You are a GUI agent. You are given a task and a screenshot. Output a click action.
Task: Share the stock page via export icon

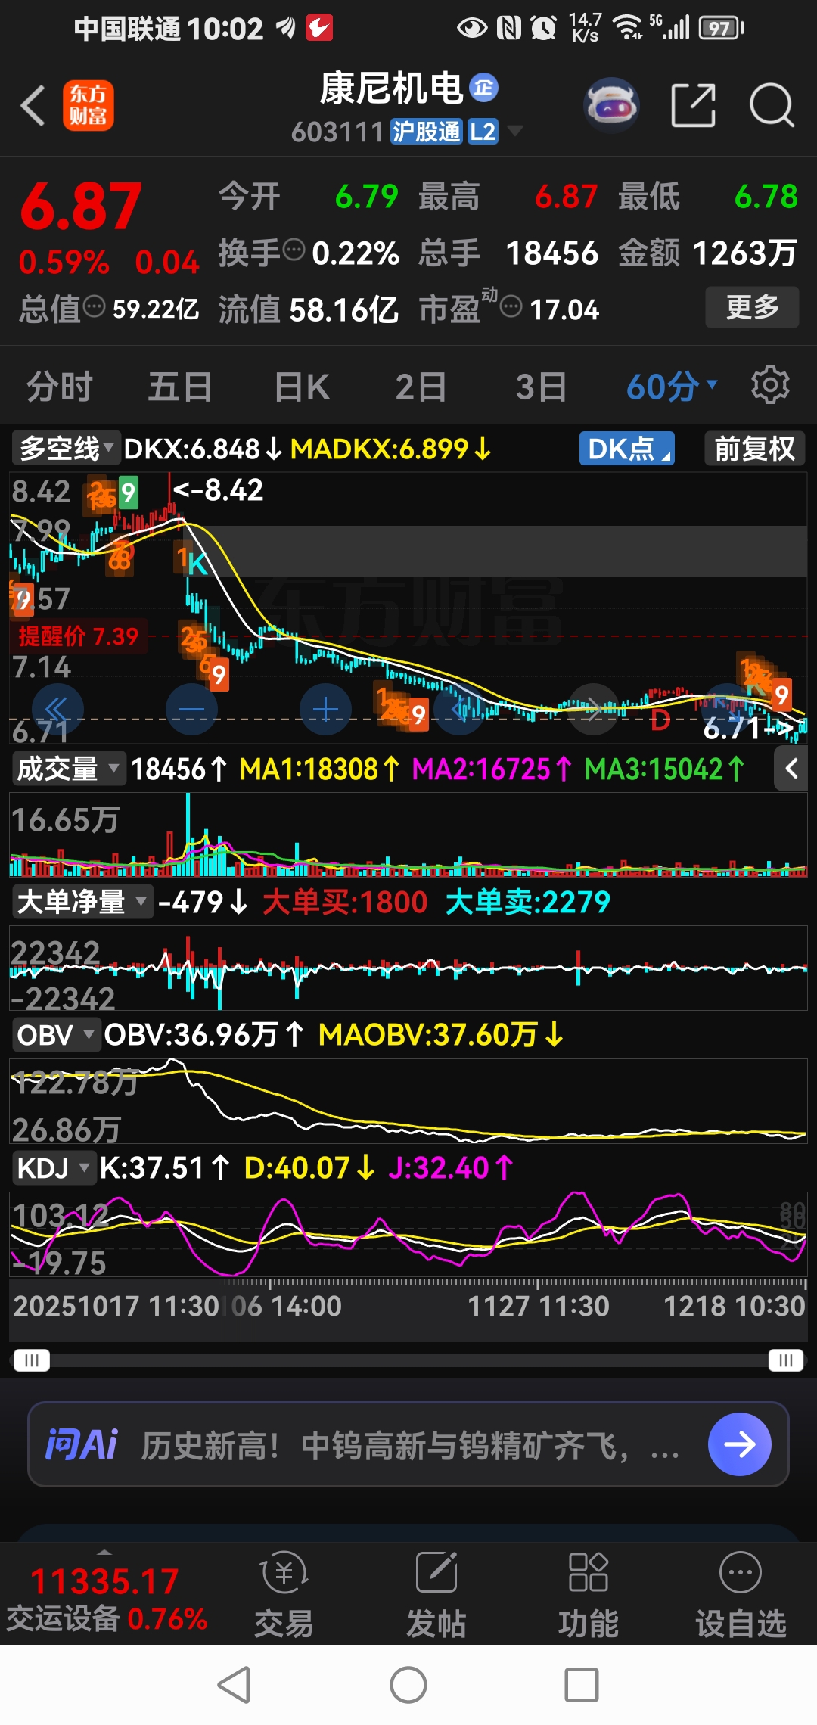(694, 105)
